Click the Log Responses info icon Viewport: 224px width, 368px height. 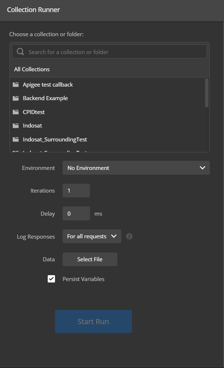click(x=129, y=236)
